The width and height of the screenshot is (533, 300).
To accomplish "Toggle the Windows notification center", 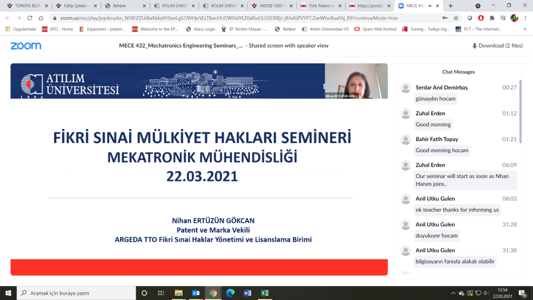I will (x=522, y=293).
